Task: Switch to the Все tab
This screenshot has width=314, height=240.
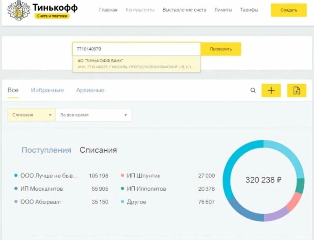Action: [x=13, y=90]
